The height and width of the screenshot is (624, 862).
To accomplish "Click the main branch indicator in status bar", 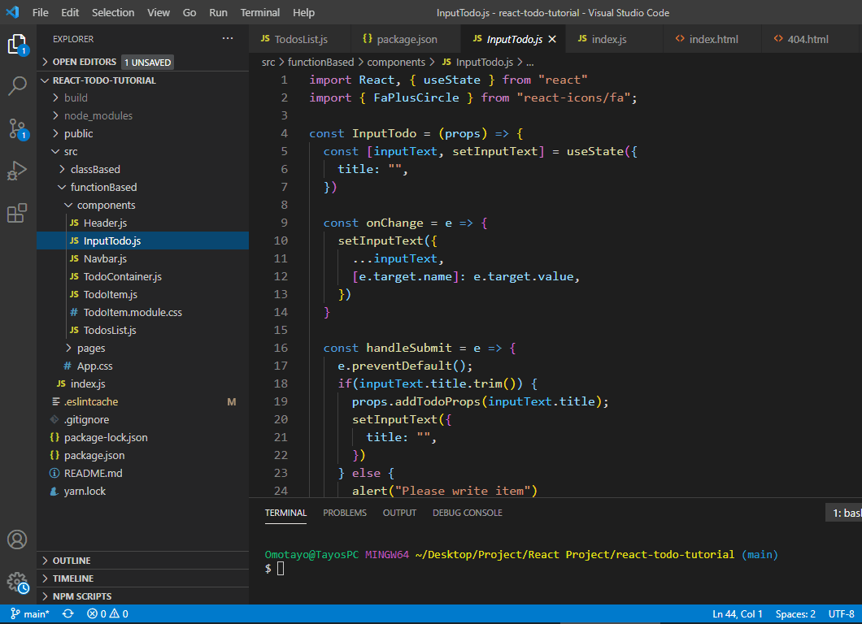I will [30, 613].
